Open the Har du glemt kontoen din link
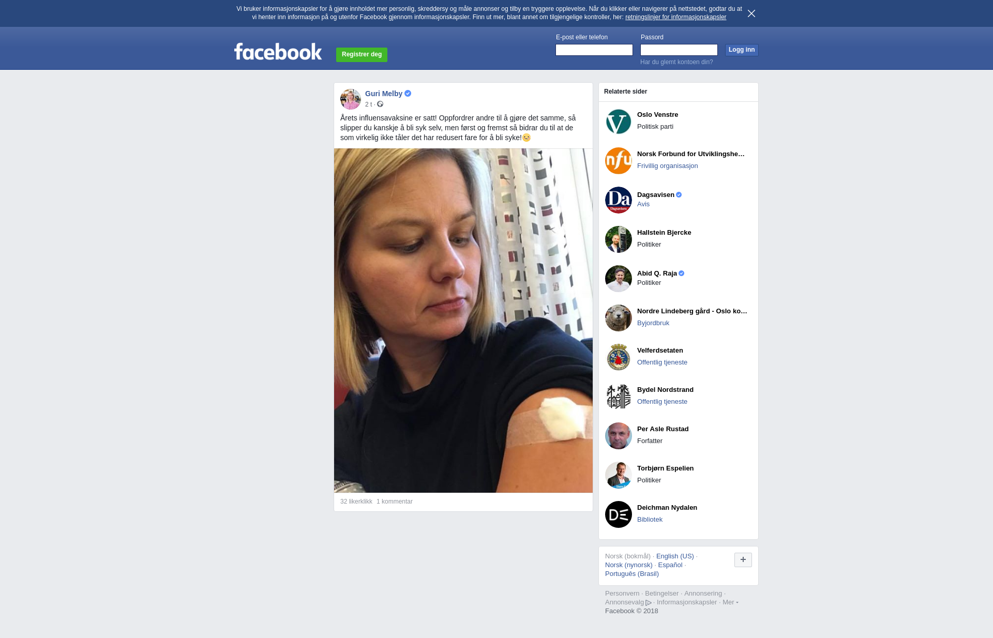 tap(676, 62)
